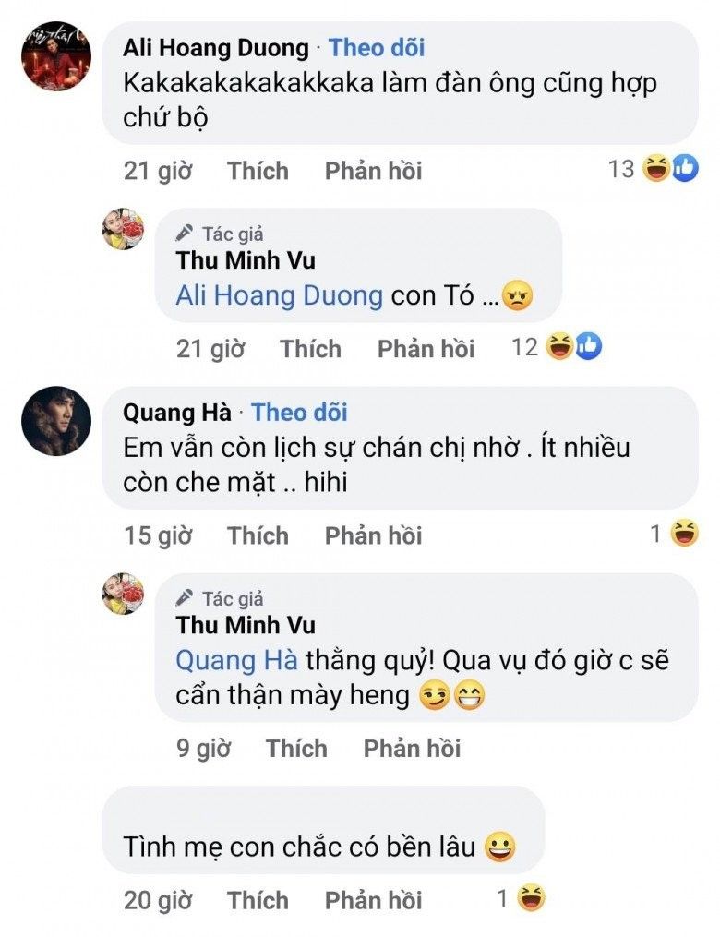This screenshot has width=720, height=937.
Task: Open Ali Hoang Duong mention in reply
Action: (x=279, y=296)
